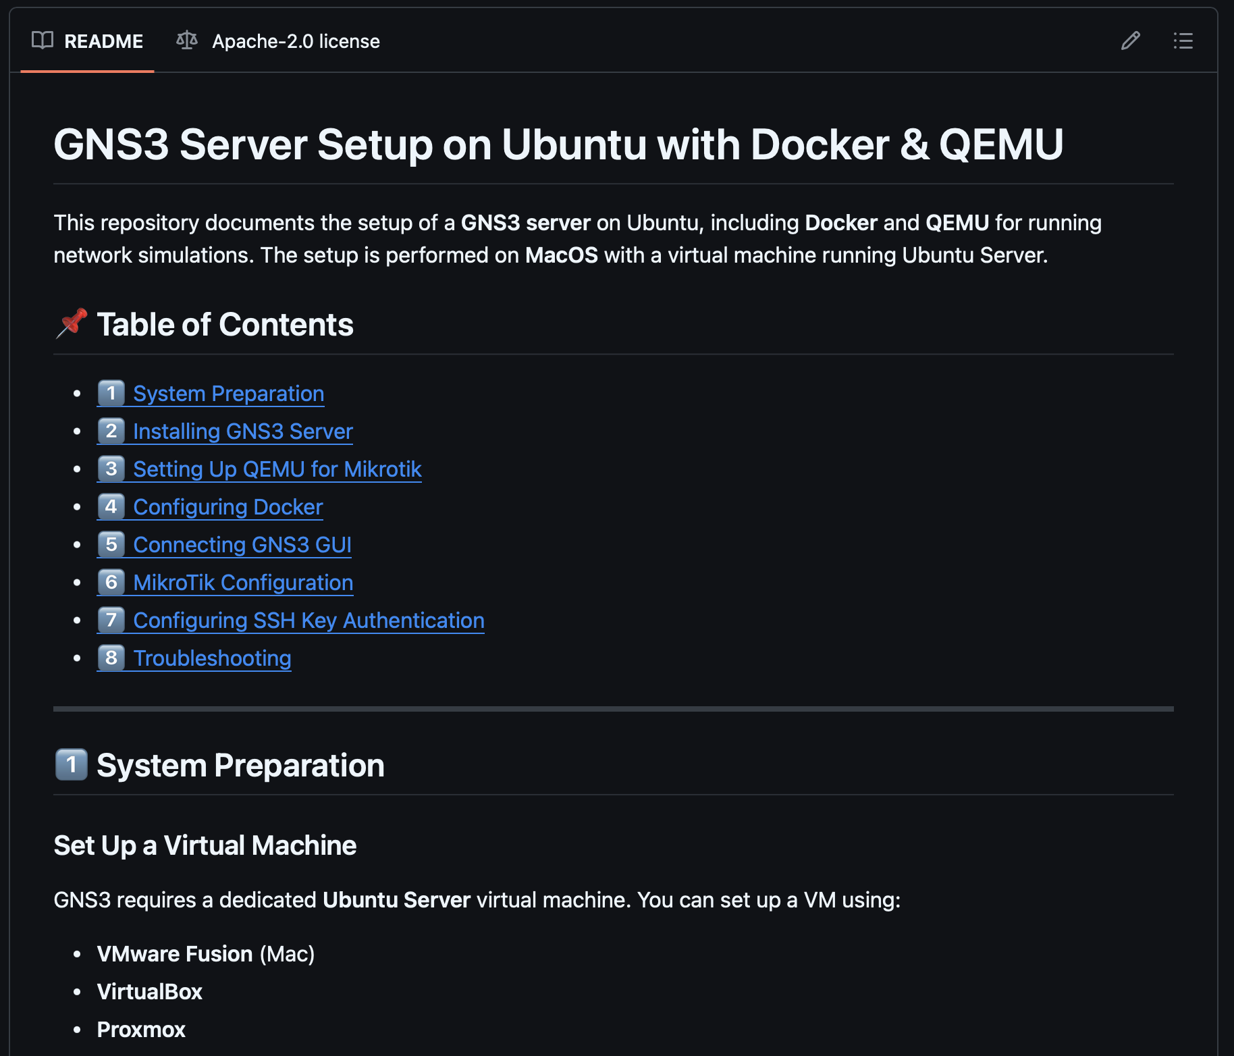The height and width of the screenshot is (1056, 1234).
Task: Click the scales icon beside license
Action: point(187,41)
